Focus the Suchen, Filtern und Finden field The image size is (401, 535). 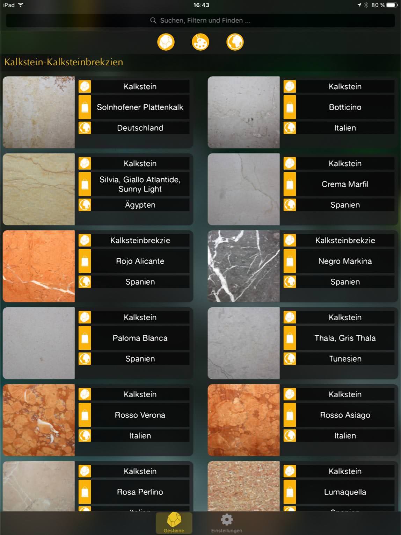(x=200, y=20)
